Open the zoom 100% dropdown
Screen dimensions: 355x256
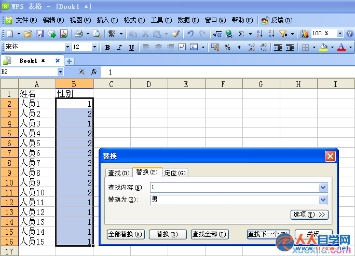(340, 34)
